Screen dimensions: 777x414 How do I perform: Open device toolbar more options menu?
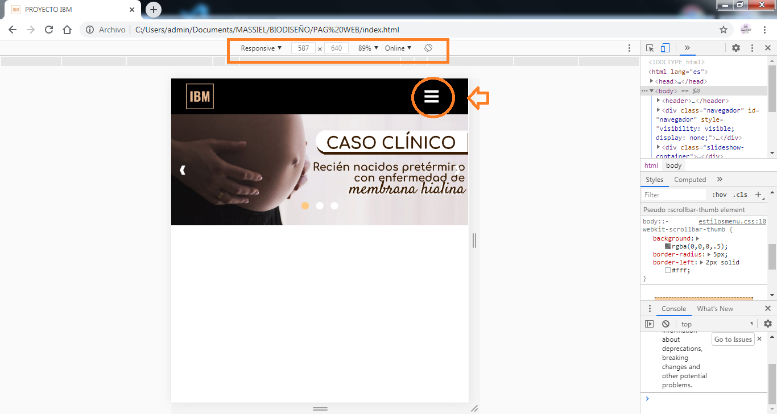coord(629,48)
